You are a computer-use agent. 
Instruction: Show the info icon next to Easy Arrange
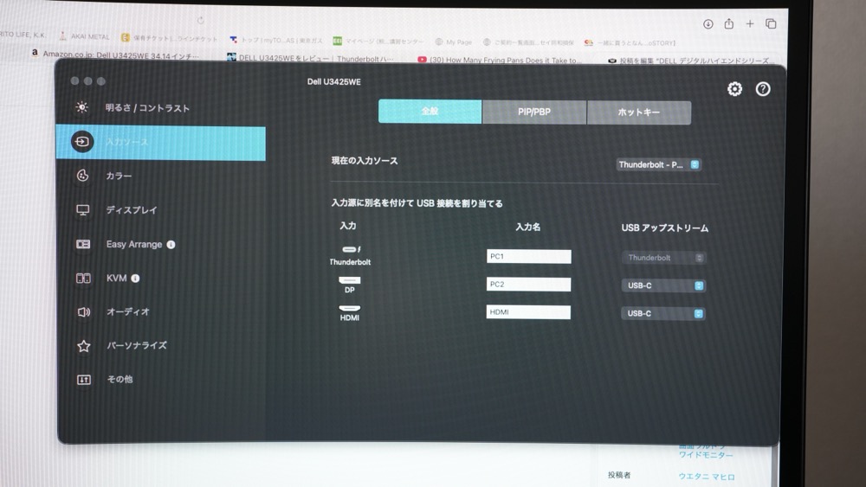point(171,245)
